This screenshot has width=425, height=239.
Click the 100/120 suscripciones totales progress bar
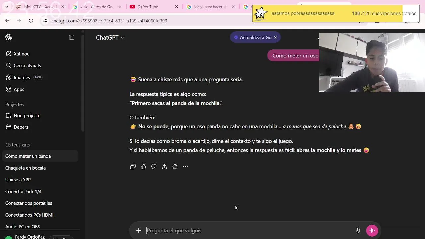click(x=336, y=13)
